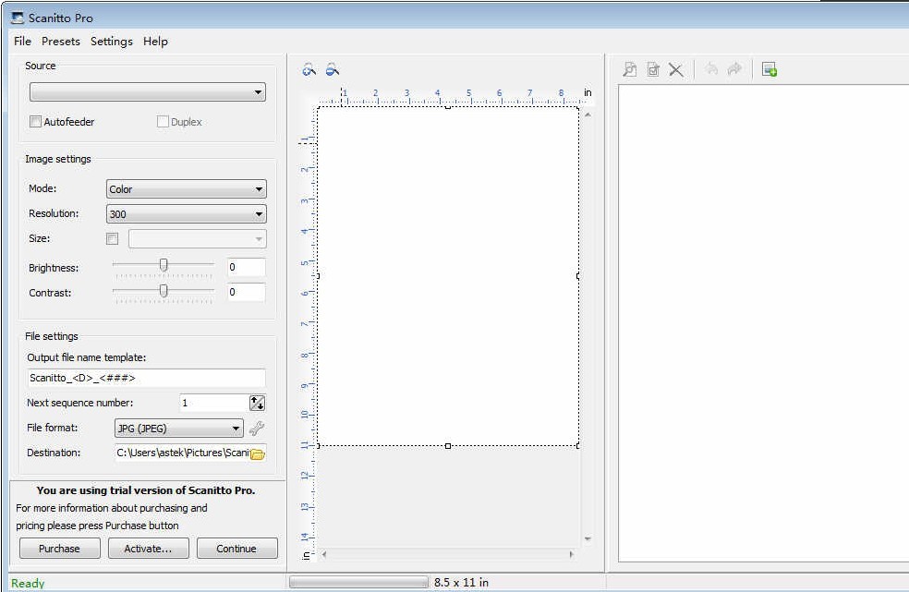Open file format settings wrench icon

point(256,429)
